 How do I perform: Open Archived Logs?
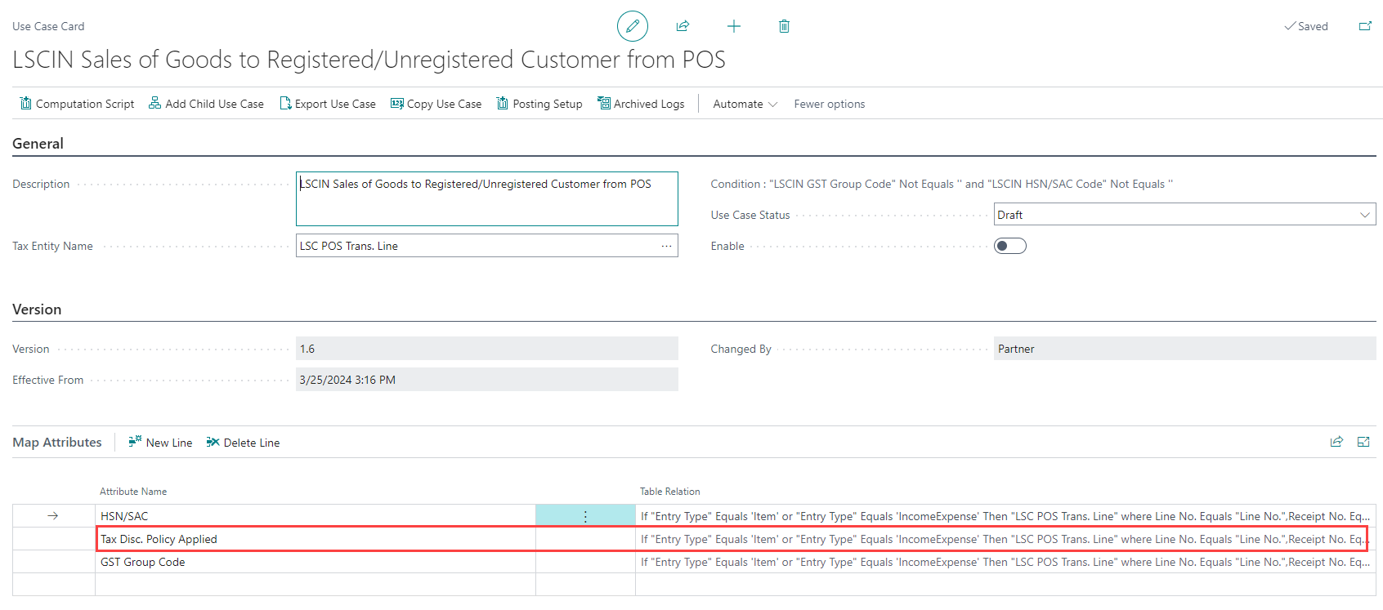click(641, 104)
